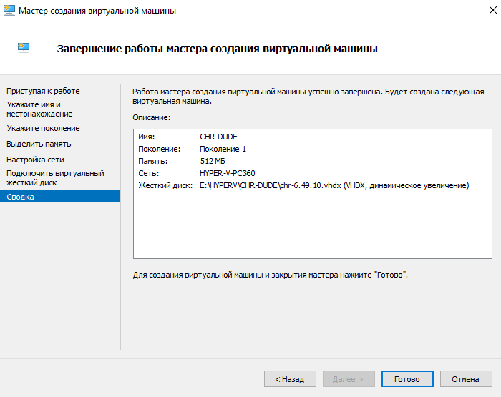Open the "Приступая к работе" wizard page
The width and height of the screenshot is (501, 397).
tap(43, 91)
